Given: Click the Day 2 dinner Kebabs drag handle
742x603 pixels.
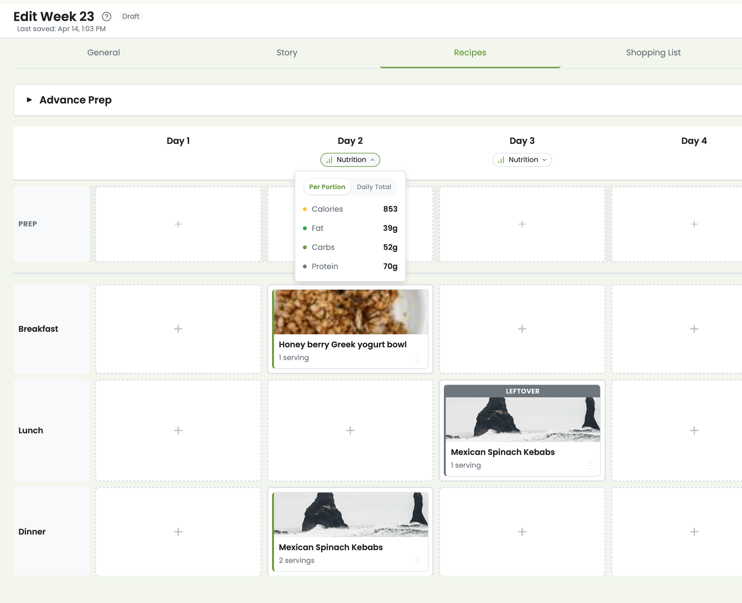Looking at the screenshot, I should coord(417,561).
